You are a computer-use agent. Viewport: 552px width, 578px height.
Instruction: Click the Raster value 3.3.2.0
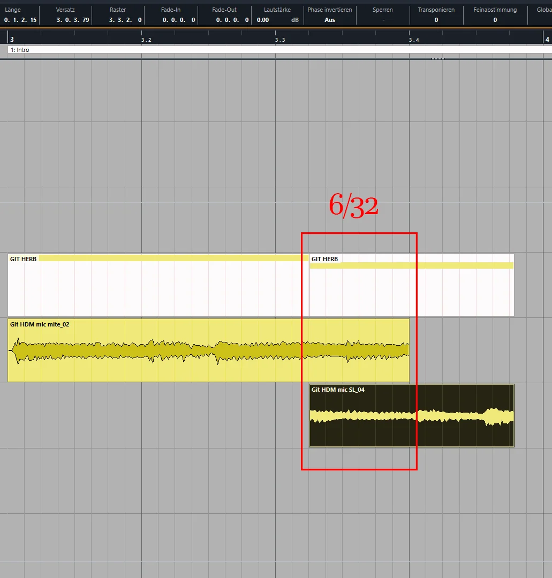point(125,20)
